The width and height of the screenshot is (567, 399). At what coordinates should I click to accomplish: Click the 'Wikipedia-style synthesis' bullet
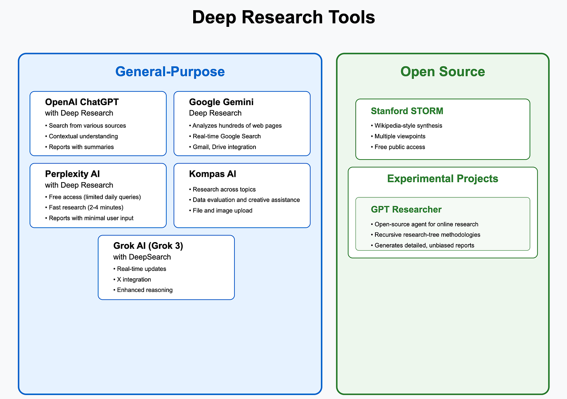(x=407, y=126)
